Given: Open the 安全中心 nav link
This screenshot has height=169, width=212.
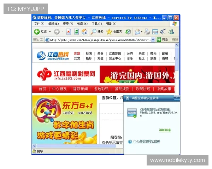Looking at the screenshot, I should click(115, 58).
